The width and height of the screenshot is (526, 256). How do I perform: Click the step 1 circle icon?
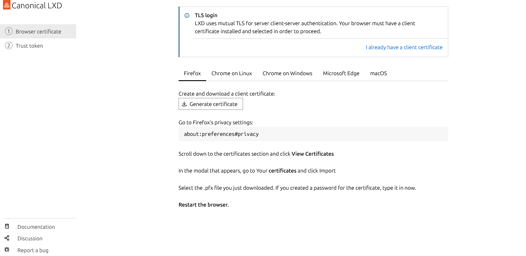click(x=9, y=31)
